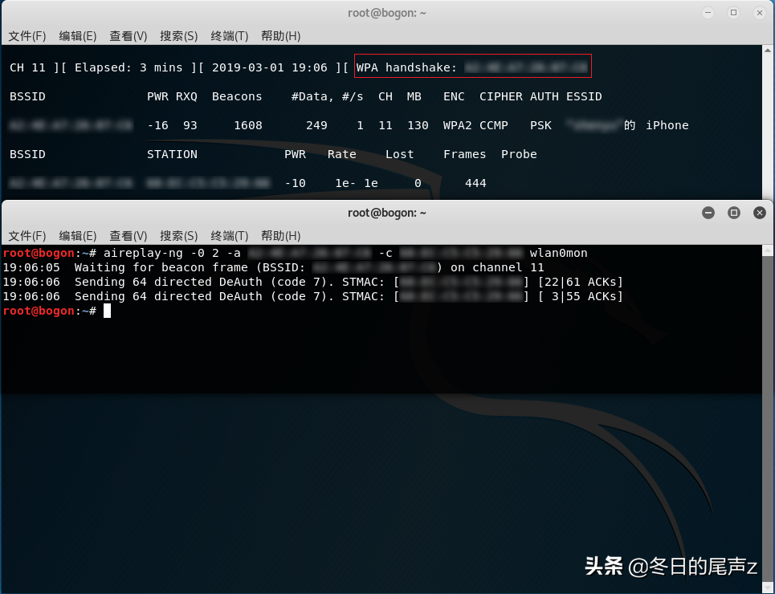Click "on channel 11" text

(x=497, y=267)
